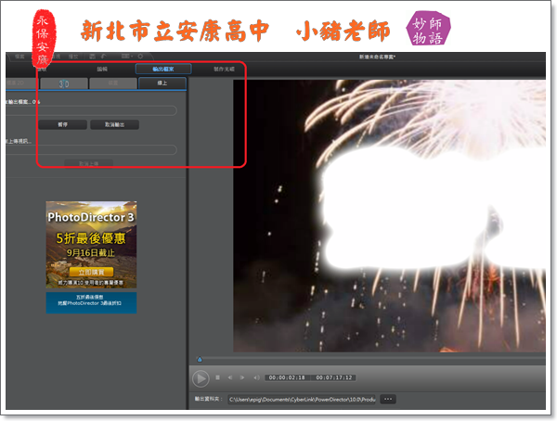Browse for output folder with the ... button

(388, 400)
